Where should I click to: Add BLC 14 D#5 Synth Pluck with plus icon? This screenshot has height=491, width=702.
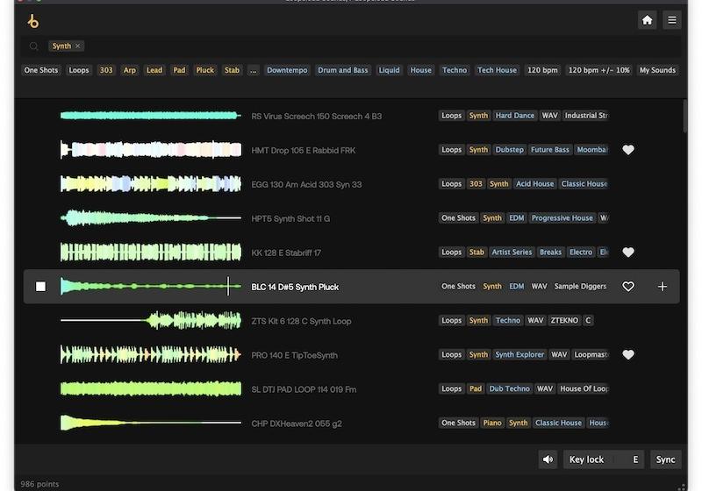(x=662, y=287)
